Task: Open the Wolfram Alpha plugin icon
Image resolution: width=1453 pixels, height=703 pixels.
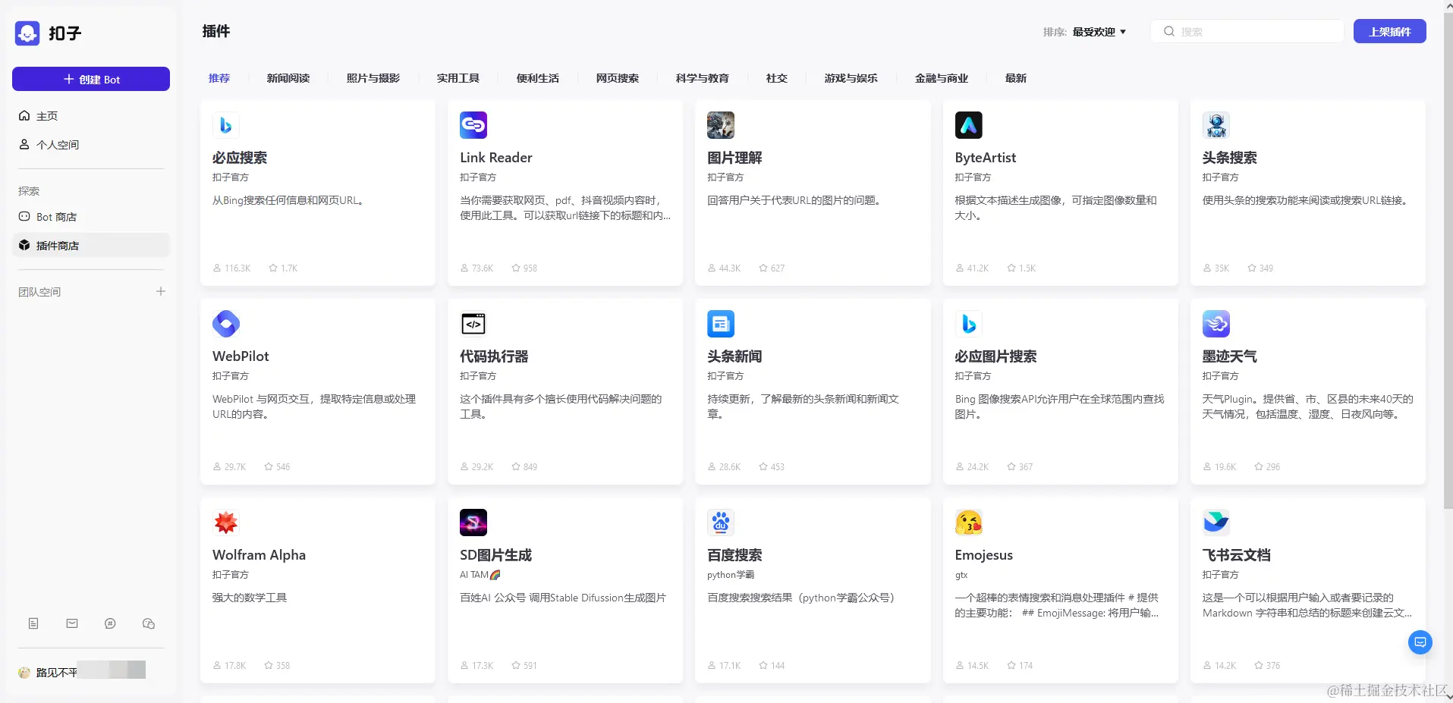Action: (226, 523)
